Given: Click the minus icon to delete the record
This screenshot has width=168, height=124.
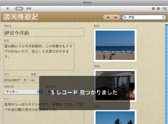Looking at the screenshot, I should [x=158, y=9].
